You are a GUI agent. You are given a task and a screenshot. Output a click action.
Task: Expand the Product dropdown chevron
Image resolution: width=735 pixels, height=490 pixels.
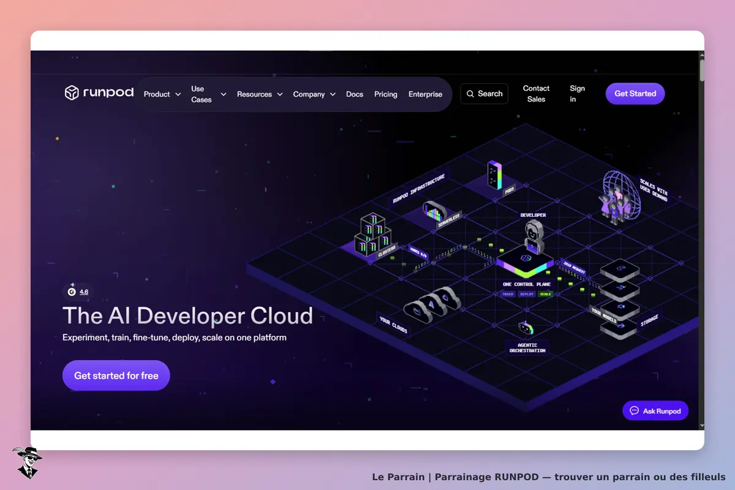(x=178, y=94)
